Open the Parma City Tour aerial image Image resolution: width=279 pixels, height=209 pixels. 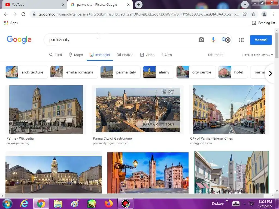[138, 110]
